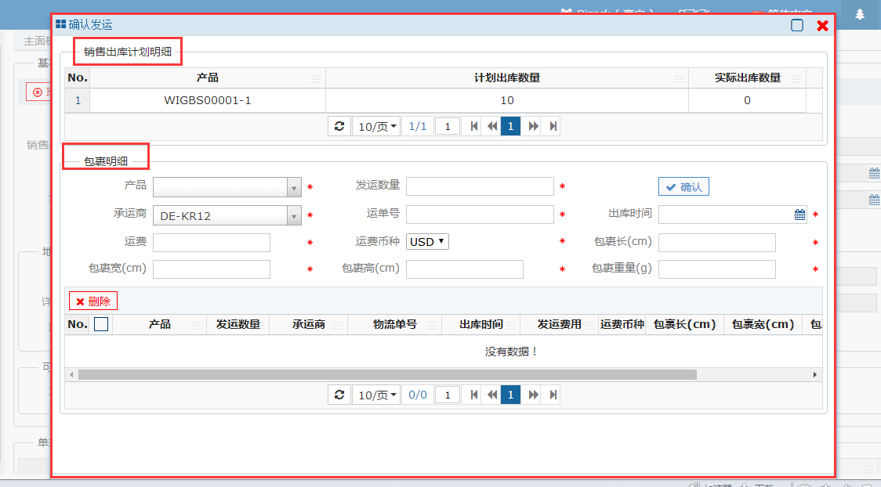The height and width of the screenshot is (487, 881).
Task: Open column menu of 实际出库数量 header
Action: click(x=796, y=78)
